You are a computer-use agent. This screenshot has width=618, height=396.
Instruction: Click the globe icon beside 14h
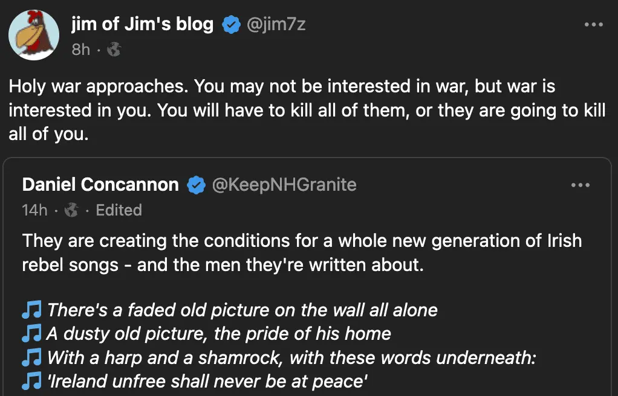71,210
